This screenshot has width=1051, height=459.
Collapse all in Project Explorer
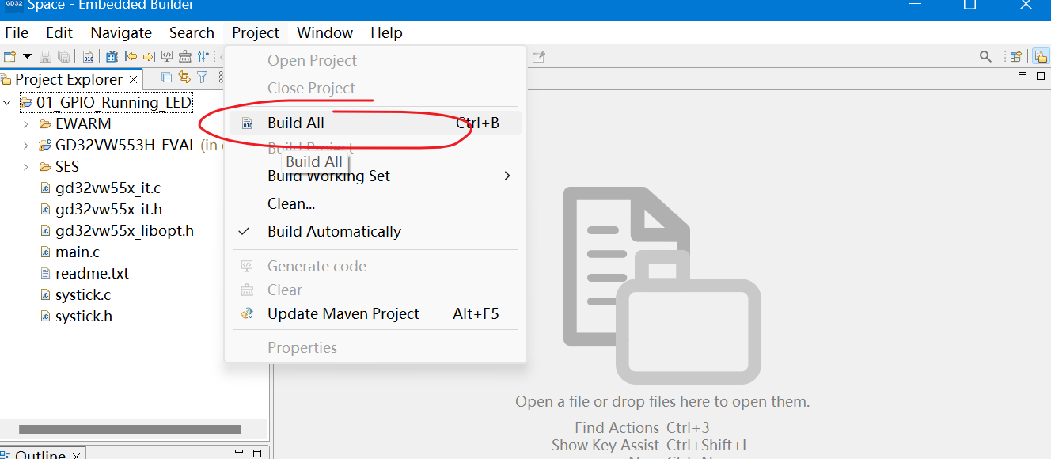[167, 78]
